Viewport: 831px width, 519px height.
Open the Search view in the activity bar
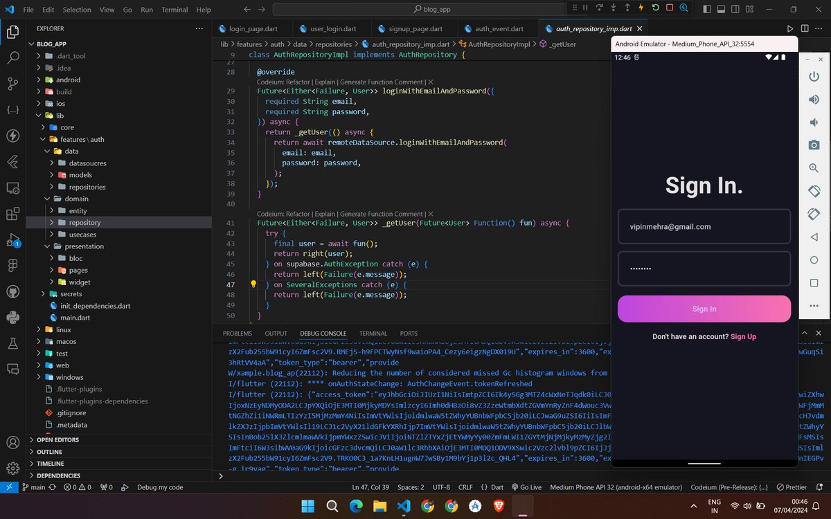(x=12, y=57)
